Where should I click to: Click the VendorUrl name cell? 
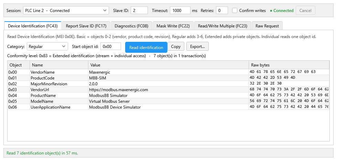pyautogui.click(x=59, y=89)
